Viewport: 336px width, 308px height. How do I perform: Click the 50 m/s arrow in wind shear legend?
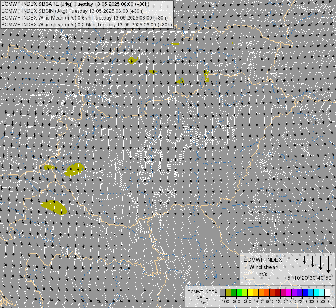click(328, 265)
